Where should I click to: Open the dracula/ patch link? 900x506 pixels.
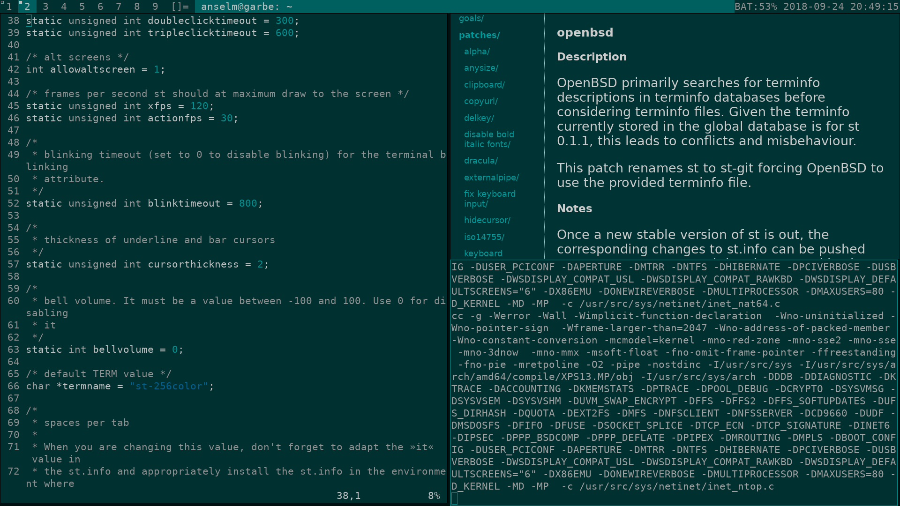480,161
